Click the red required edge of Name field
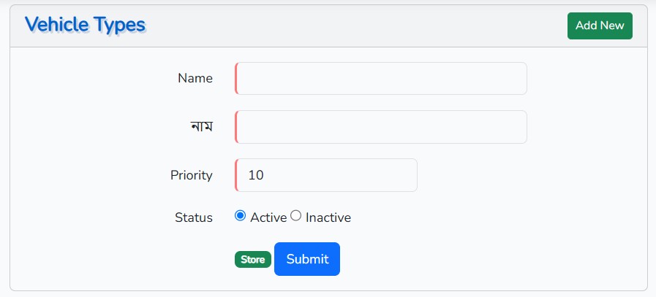 pos(236,79)
